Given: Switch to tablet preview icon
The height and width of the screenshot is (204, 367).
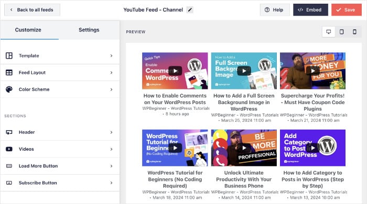Looking at the screenshot, I should click(x=341, y=32).
